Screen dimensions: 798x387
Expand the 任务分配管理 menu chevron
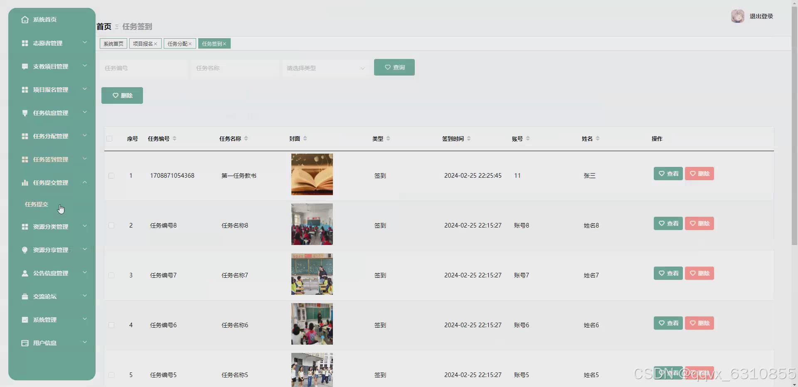pyautogui.click(x=85, y=135)
